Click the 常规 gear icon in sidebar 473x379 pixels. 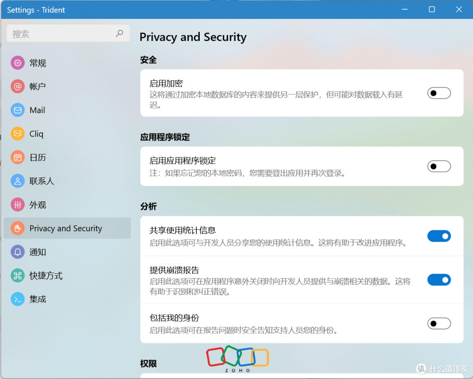(x=18, y=63)
